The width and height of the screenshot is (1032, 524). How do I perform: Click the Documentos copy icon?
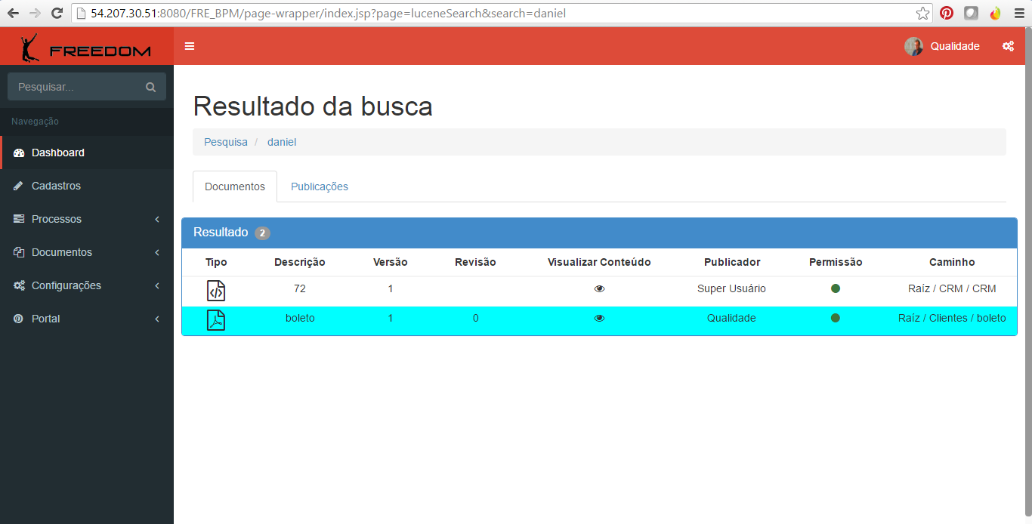point(19,252)
